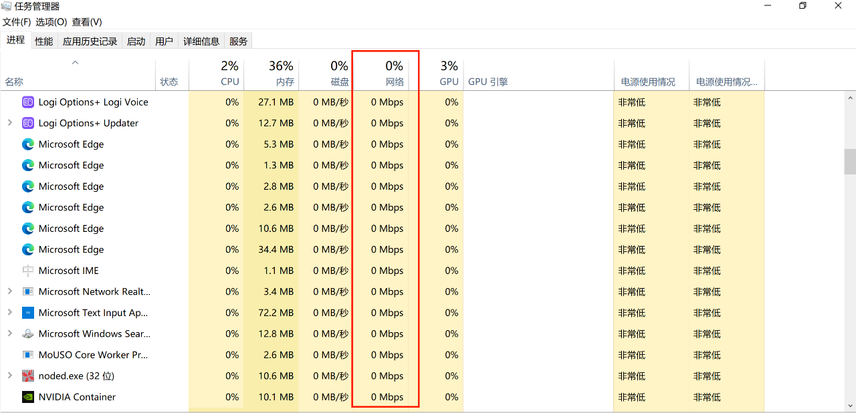Screen dimensions: 856x413
Task: Select the Microsoft Text Input App icon
Action: point(28,313)
